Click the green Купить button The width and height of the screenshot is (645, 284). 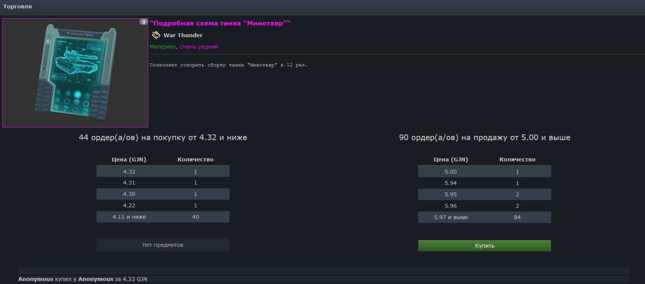tap(484, 246)
